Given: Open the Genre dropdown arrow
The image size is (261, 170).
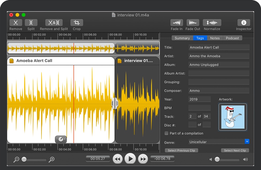Looking at the screenshot, I should pos(247,141).
